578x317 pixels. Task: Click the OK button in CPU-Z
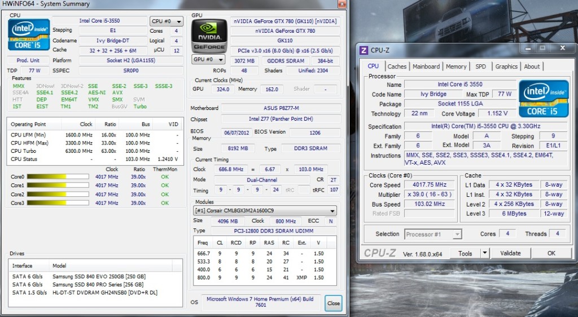point(551,253)
